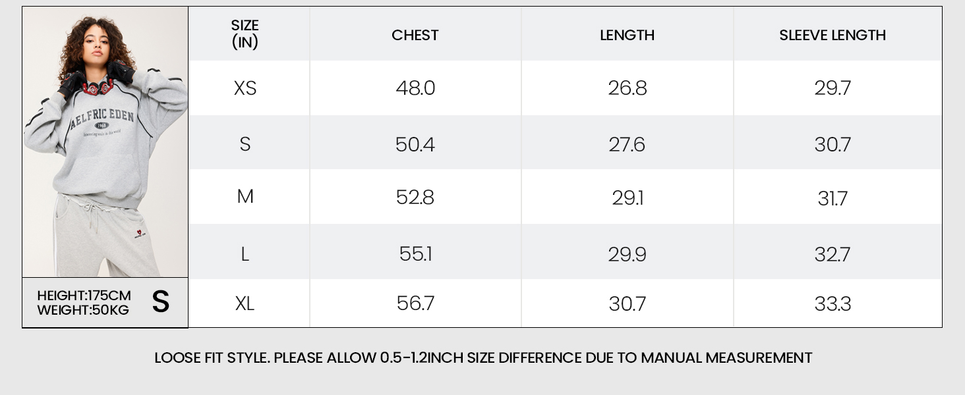965x395 pixels.
Task: Select the large S model size indicator
Action: click(161, 302)
